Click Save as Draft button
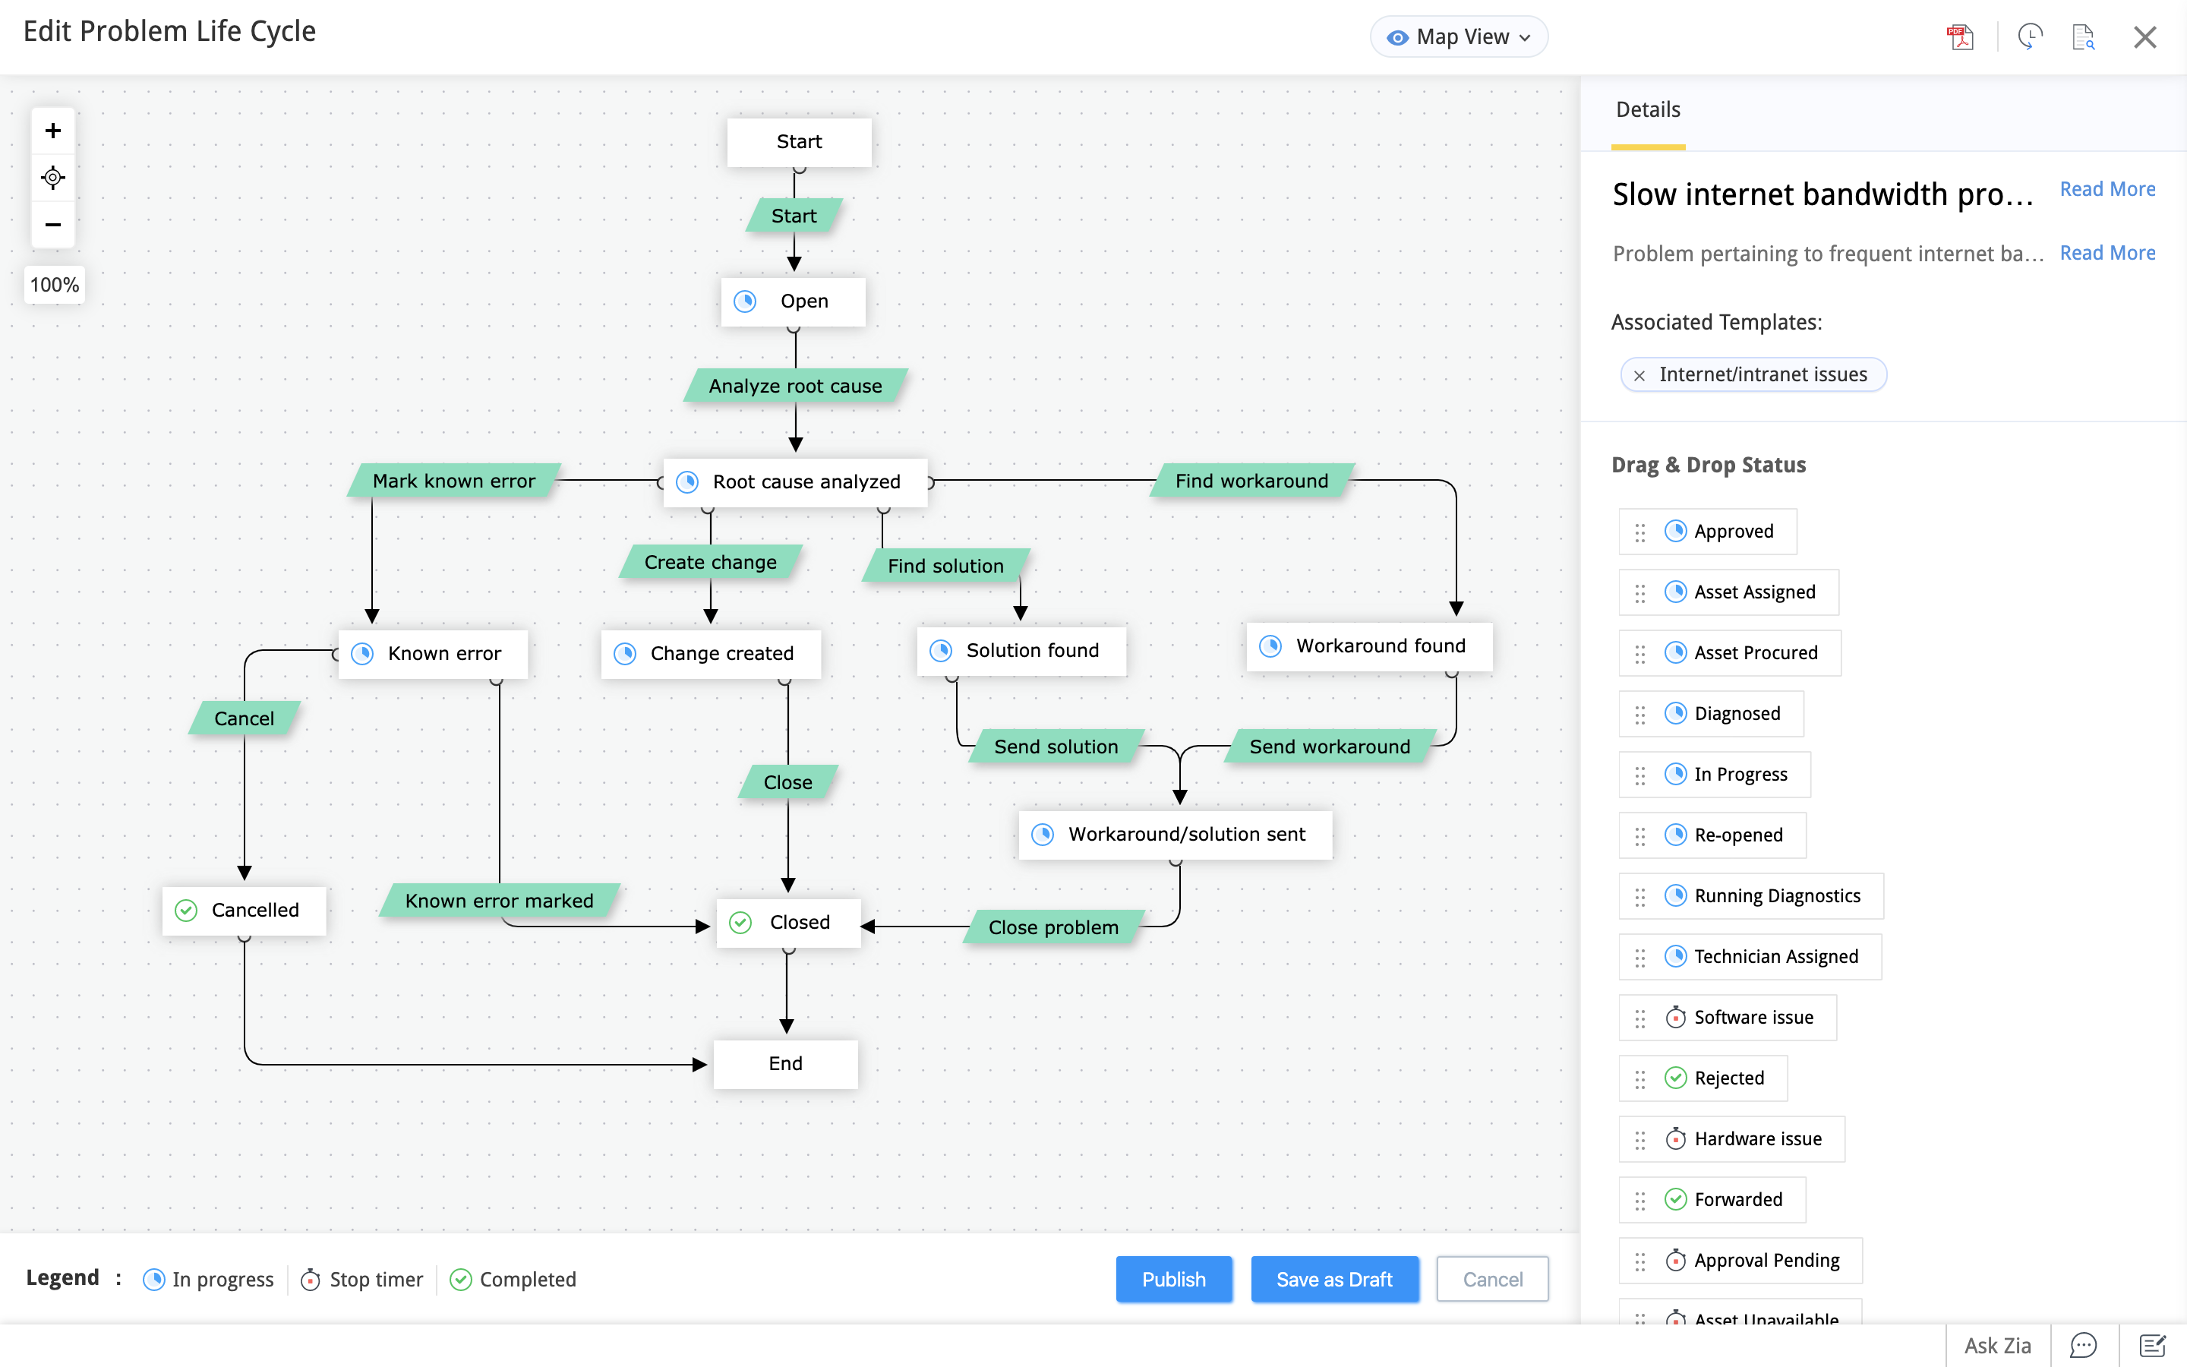 tap(1334, 1280)
